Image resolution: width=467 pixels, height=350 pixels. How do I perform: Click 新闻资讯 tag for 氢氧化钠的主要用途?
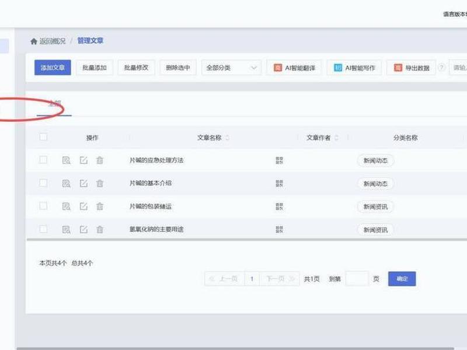click(375, 230)
